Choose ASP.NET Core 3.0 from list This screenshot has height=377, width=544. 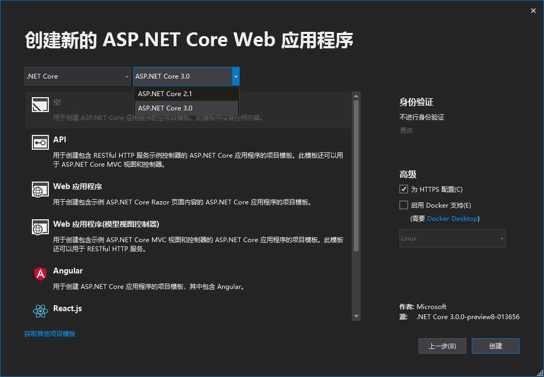pyautogui.click(x=186, y=108)
